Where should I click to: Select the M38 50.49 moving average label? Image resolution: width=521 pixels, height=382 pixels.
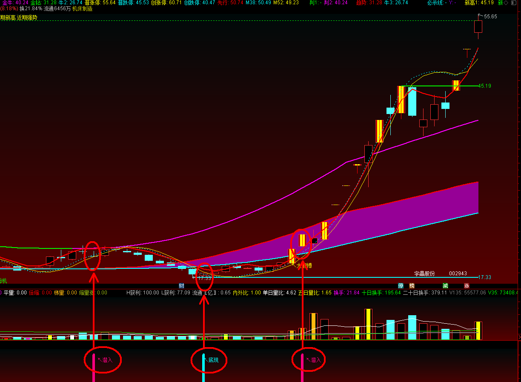(258, 3)
